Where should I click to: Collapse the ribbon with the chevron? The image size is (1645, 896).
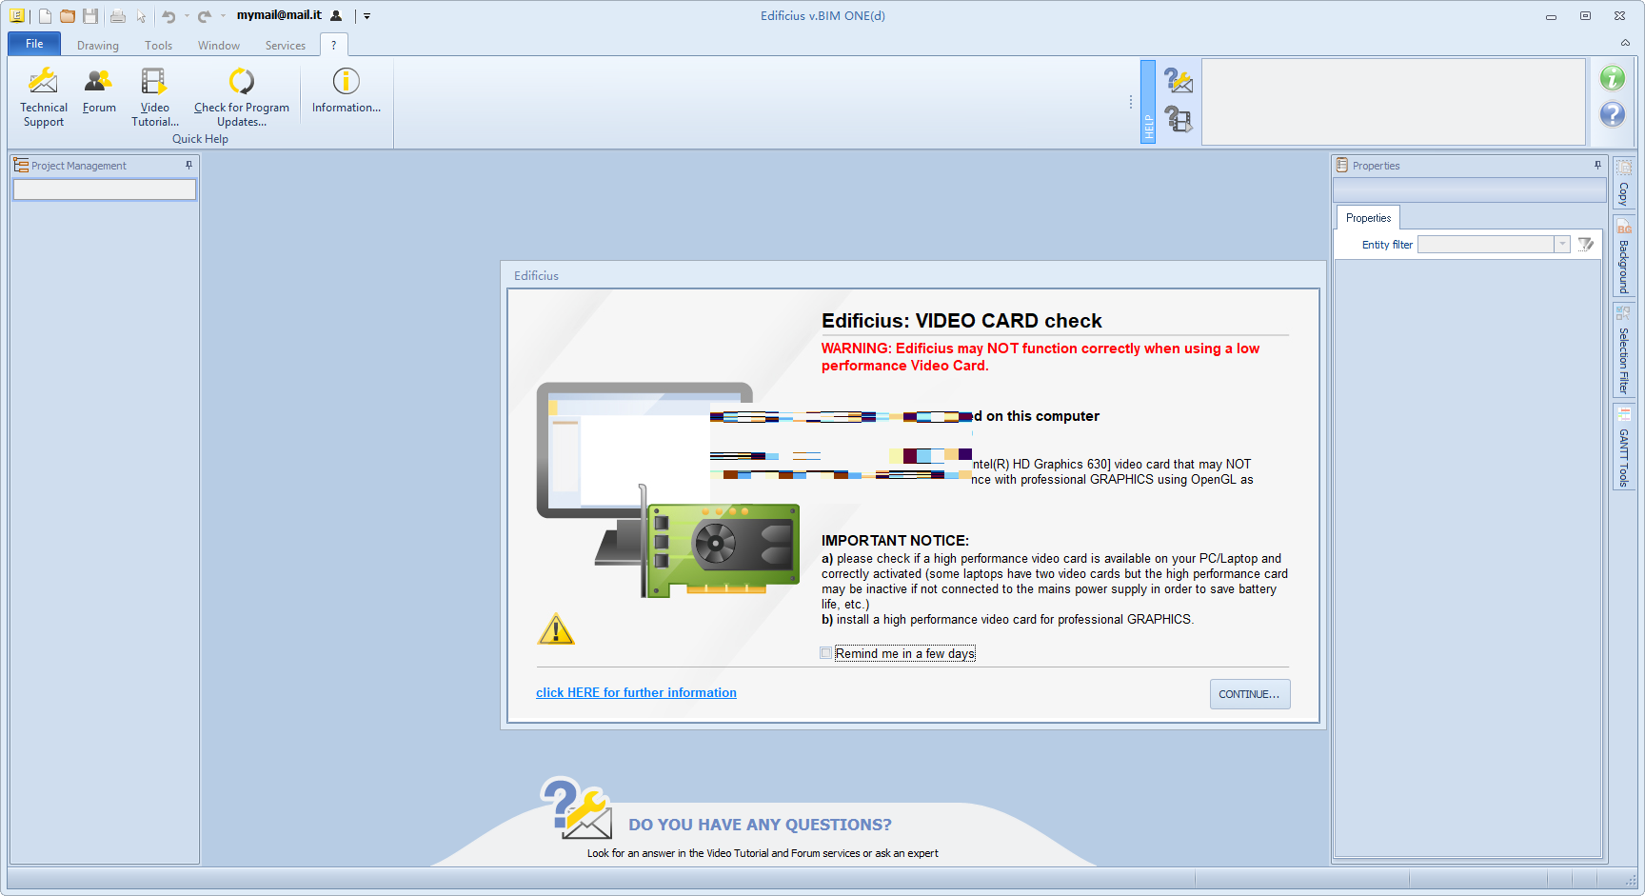point(1625,43)
